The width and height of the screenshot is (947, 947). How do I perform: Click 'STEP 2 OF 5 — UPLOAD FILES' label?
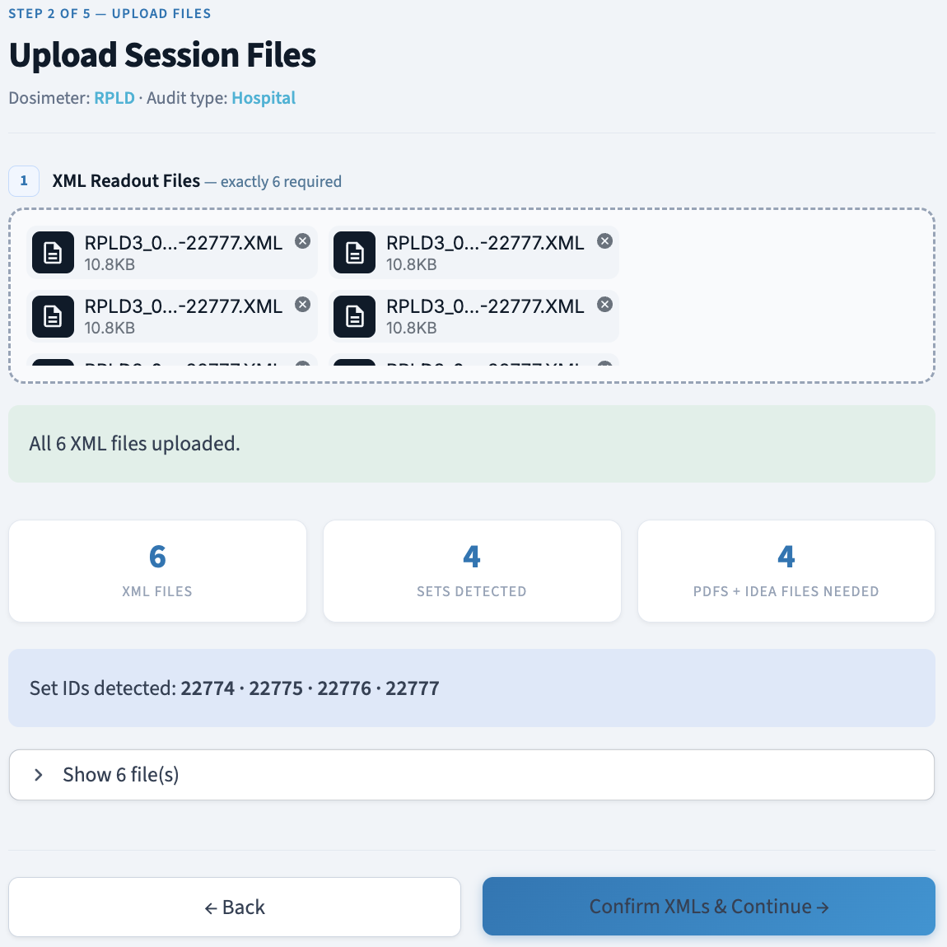[x=110, y=14]
